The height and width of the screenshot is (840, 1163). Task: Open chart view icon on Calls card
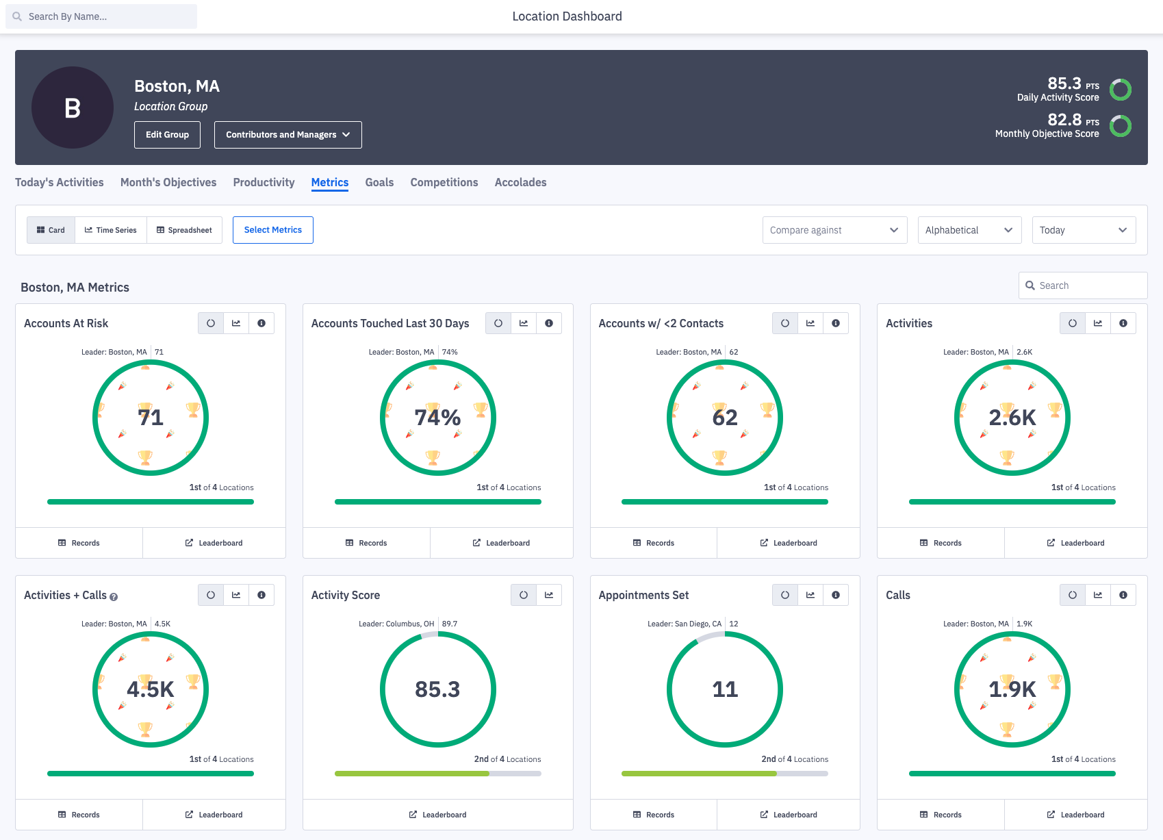[x=1098, y=595]
